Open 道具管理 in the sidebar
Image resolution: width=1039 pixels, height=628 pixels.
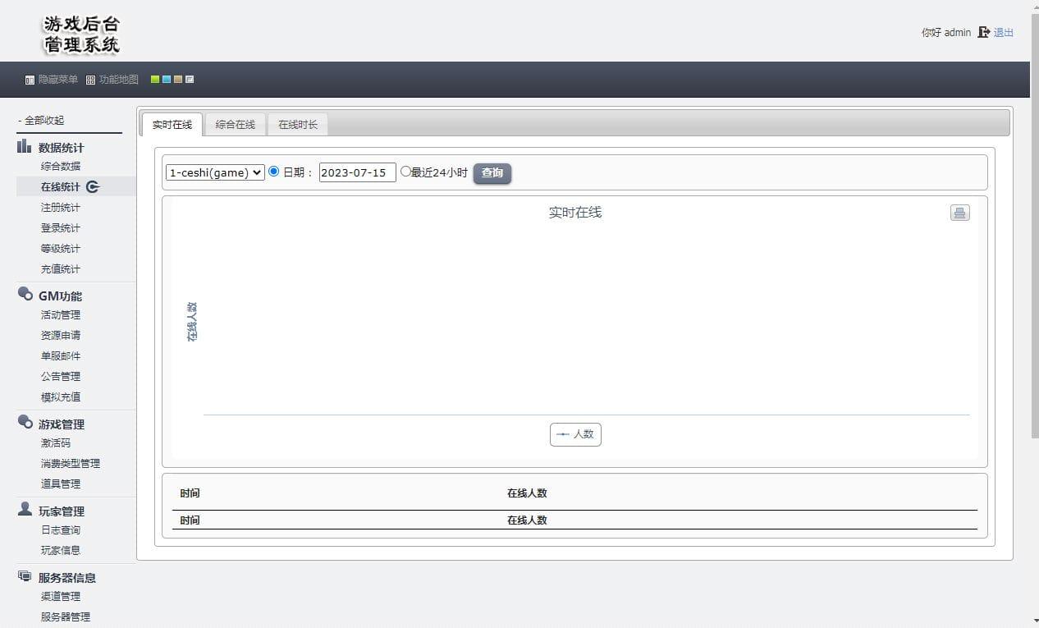point(61,484)
